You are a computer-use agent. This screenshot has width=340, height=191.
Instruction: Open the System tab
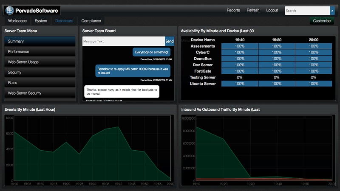pyautogui.click(x=41, y=21)
